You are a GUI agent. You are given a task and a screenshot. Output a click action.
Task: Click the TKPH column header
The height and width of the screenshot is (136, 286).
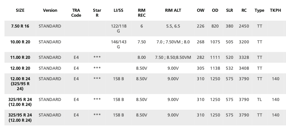275,10
